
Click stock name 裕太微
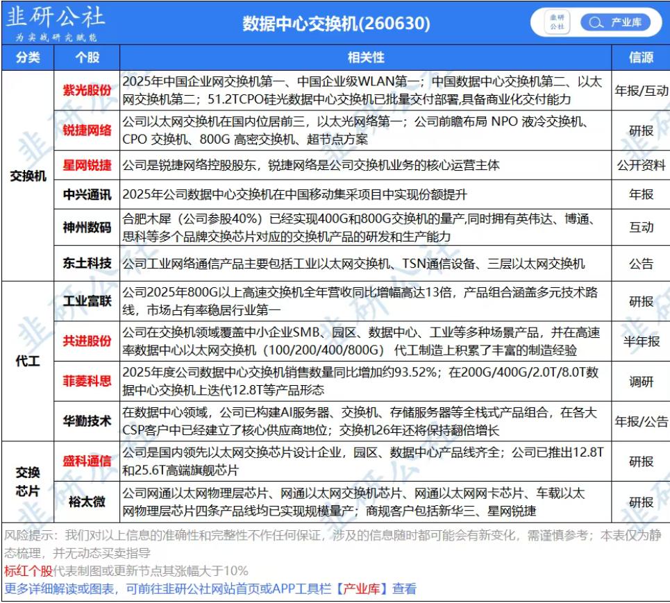point(87,502)
